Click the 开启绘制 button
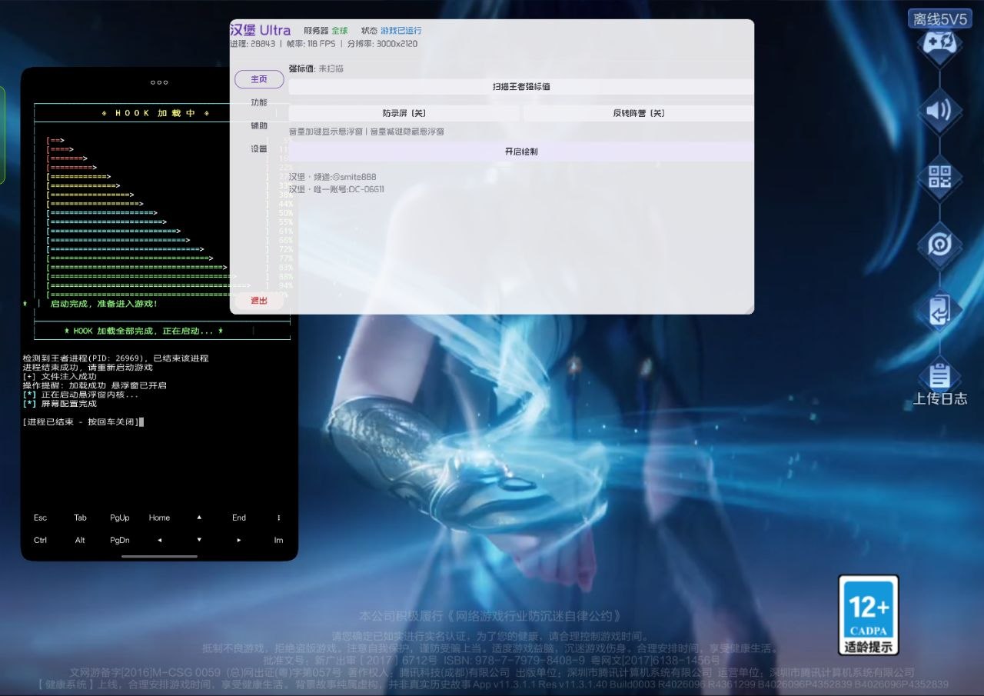The height and width of the screenshot is (696, 984). (x=521, y=152)
